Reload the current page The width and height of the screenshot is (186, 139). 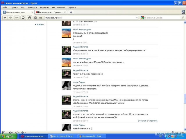click(x=23, y=18)
